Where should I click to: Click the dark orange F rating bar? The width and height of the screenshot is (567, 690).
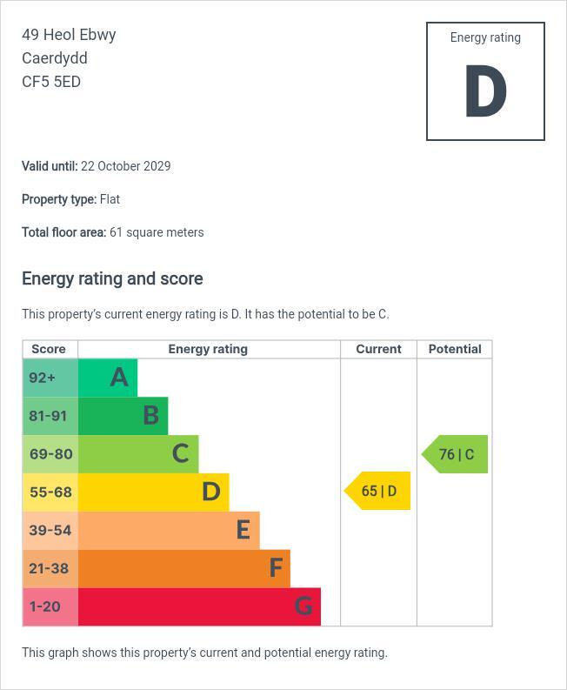183,568
